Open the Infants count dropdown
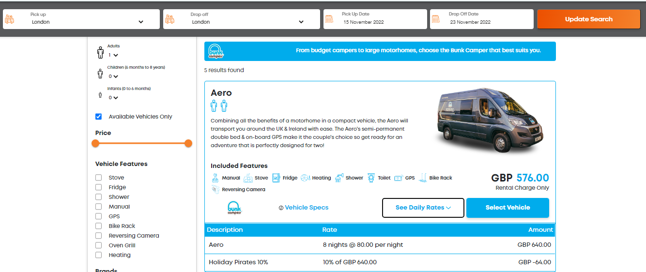Viewport: 646px width, 272px height. tap(113, 98)
